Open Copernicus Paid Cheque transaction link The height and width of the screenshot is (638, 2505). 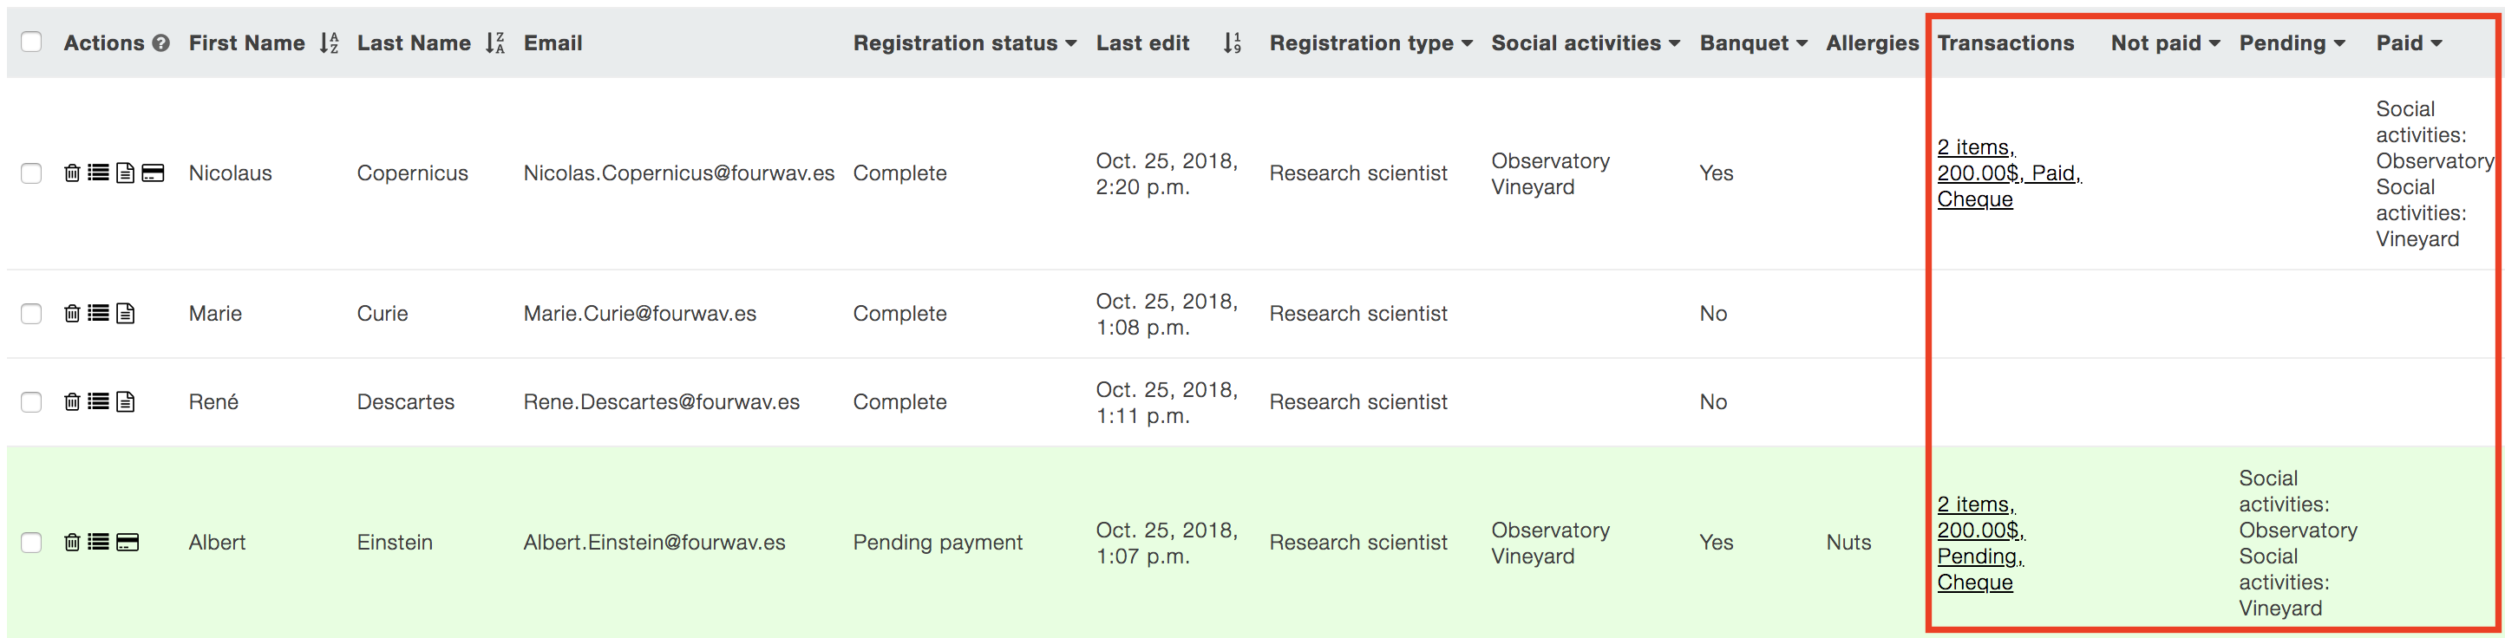2008,173
